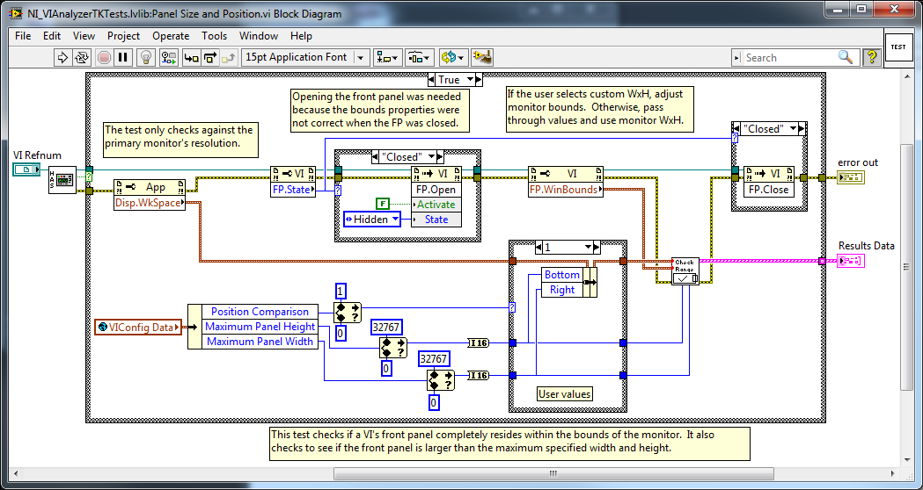Click Run Continuously in the toolbar
The width and height of the screenshot is (923, 490).
(x=80, y=58)
